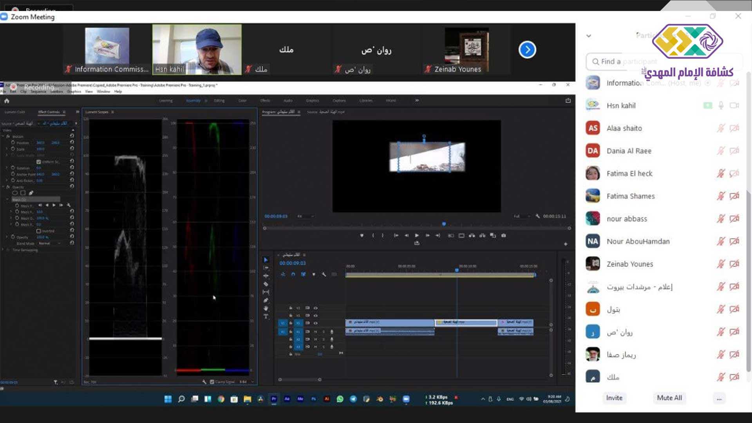
Task: Click the Premiere Home icon
Action: coord(7,101)
